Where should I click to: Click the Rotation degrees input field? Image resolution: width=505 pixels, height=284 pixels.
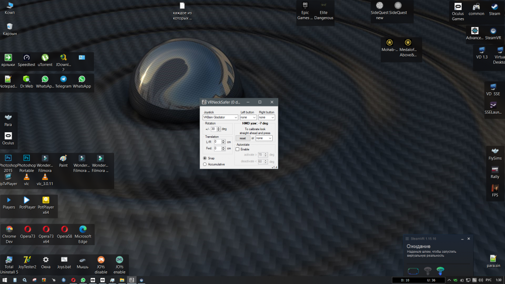[x=214, y=129]
